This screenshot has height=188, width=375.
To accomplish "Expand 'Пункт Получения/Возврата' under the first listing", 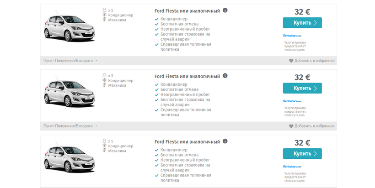I will point(70,61).
